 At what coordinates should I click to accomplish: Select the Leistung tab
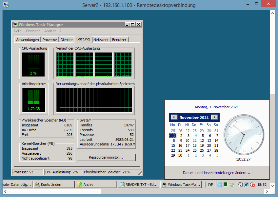pyautogui.click(x=83, y=39)
